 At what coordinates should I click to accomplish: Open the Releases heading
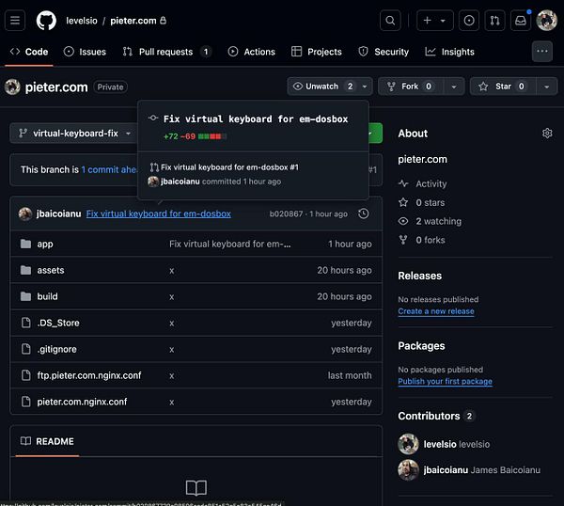click(420, 276)
